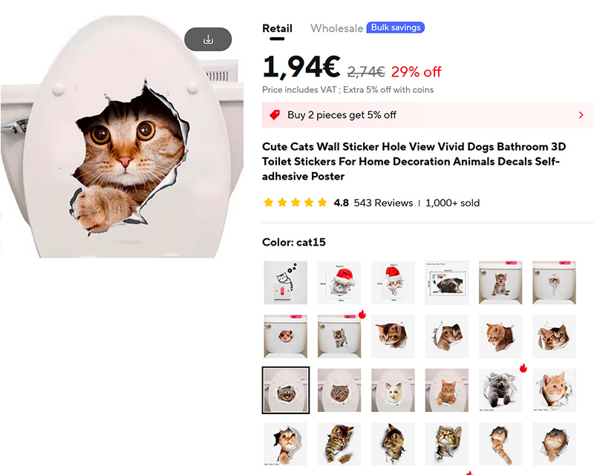Click the download image icon

tap(208, 39)
